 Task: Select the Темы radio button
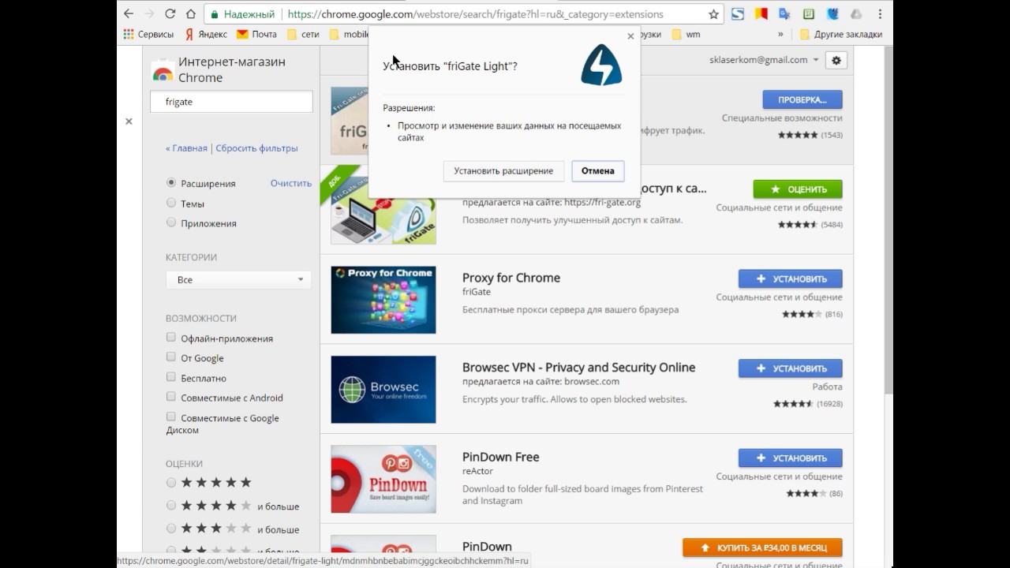pos(171,203)
